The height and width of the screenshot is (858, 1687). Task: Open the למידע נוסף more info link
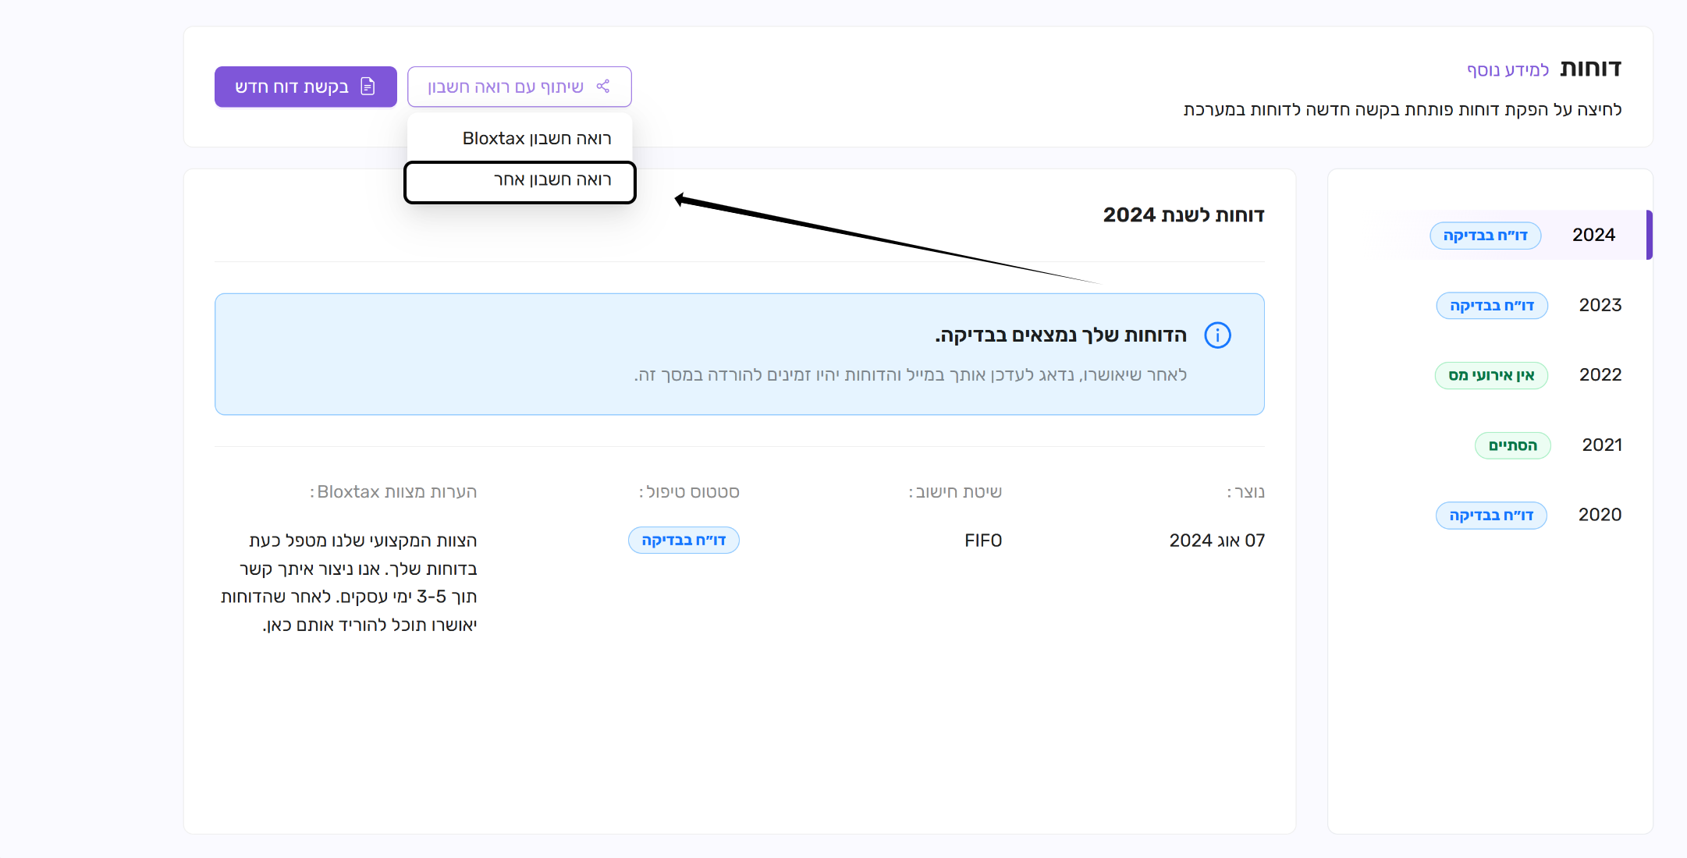[x=1507, y=70]
